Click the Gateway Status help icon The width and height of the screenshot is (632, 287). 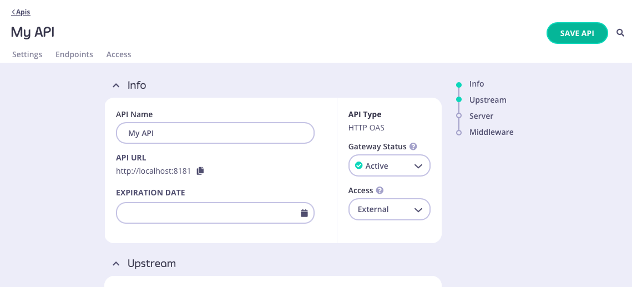pos(413,147)
